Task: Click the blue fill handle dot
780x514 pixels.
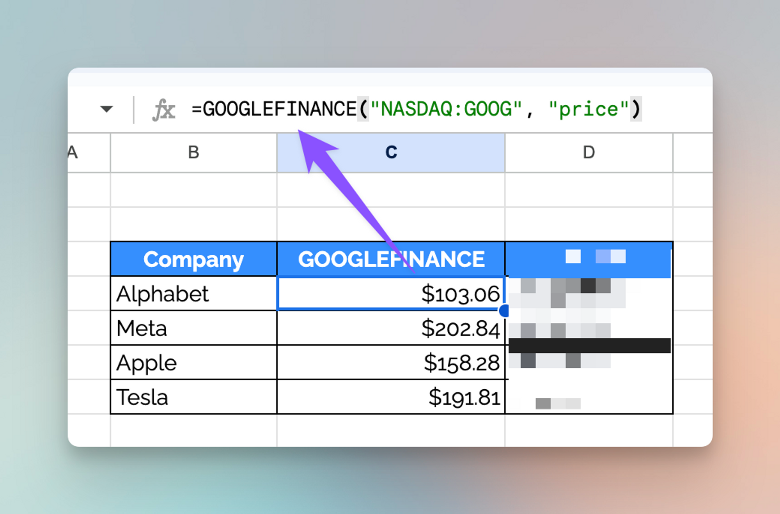Action: coord(504,311)
